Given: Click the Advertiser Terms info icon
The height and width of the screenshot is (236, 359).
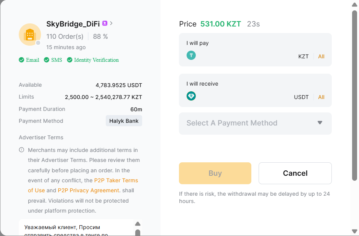Looking at the screenshot, I should 21,150.
